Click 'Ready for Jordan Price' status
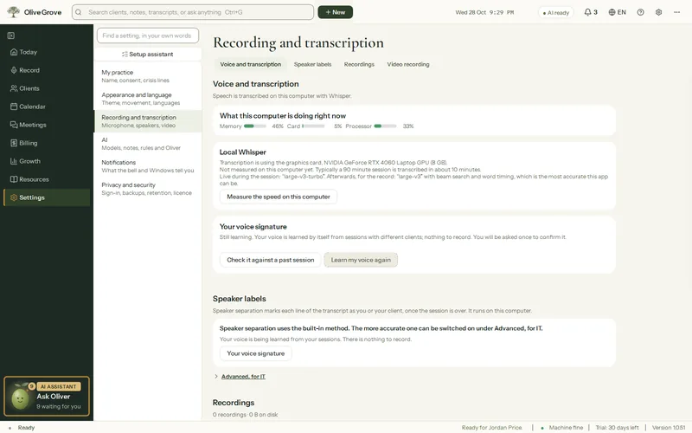 pos(491,428)
